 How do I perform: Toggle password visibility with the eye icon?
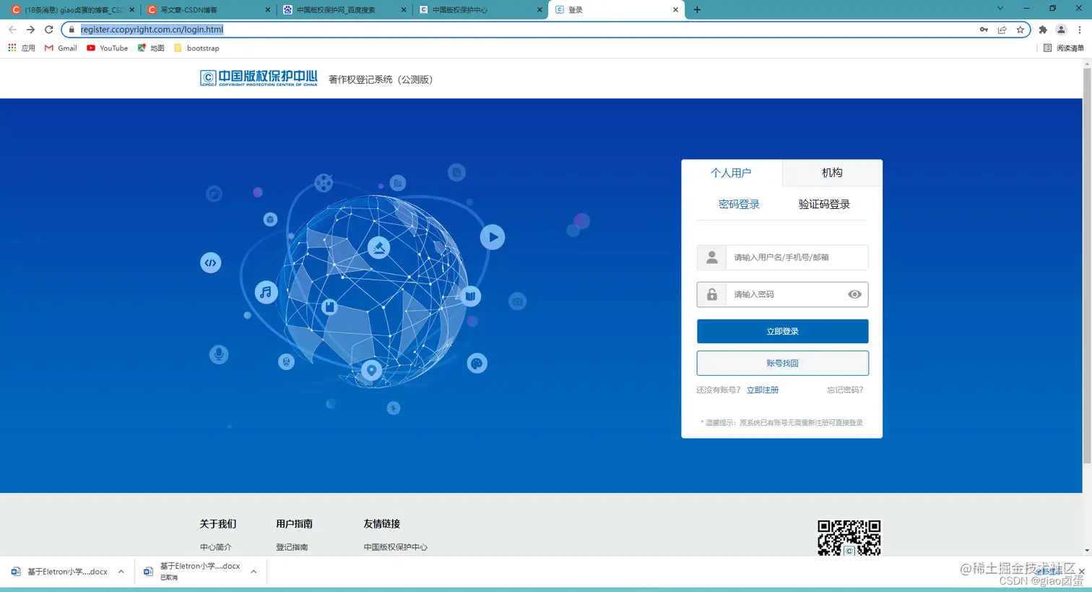click(x=854, y=294)
